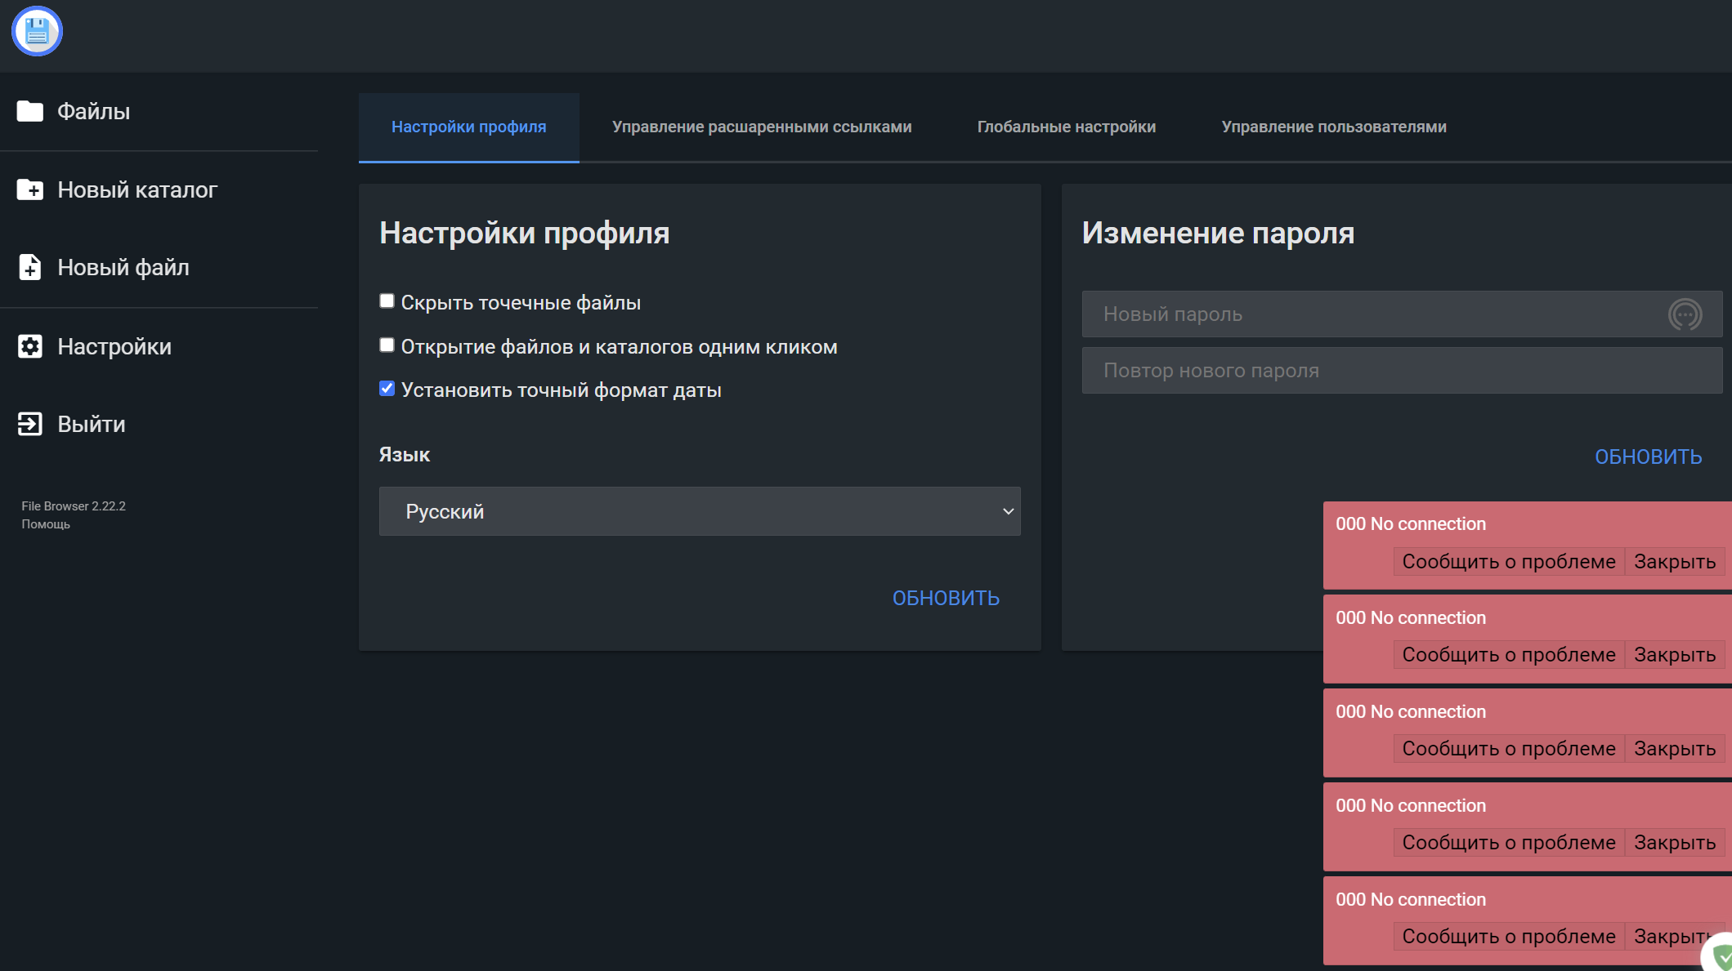Enable Открытие файлов и каталогов одним кликом
Viewport: 1732px width, 971px height.
(x=386, y=345)
